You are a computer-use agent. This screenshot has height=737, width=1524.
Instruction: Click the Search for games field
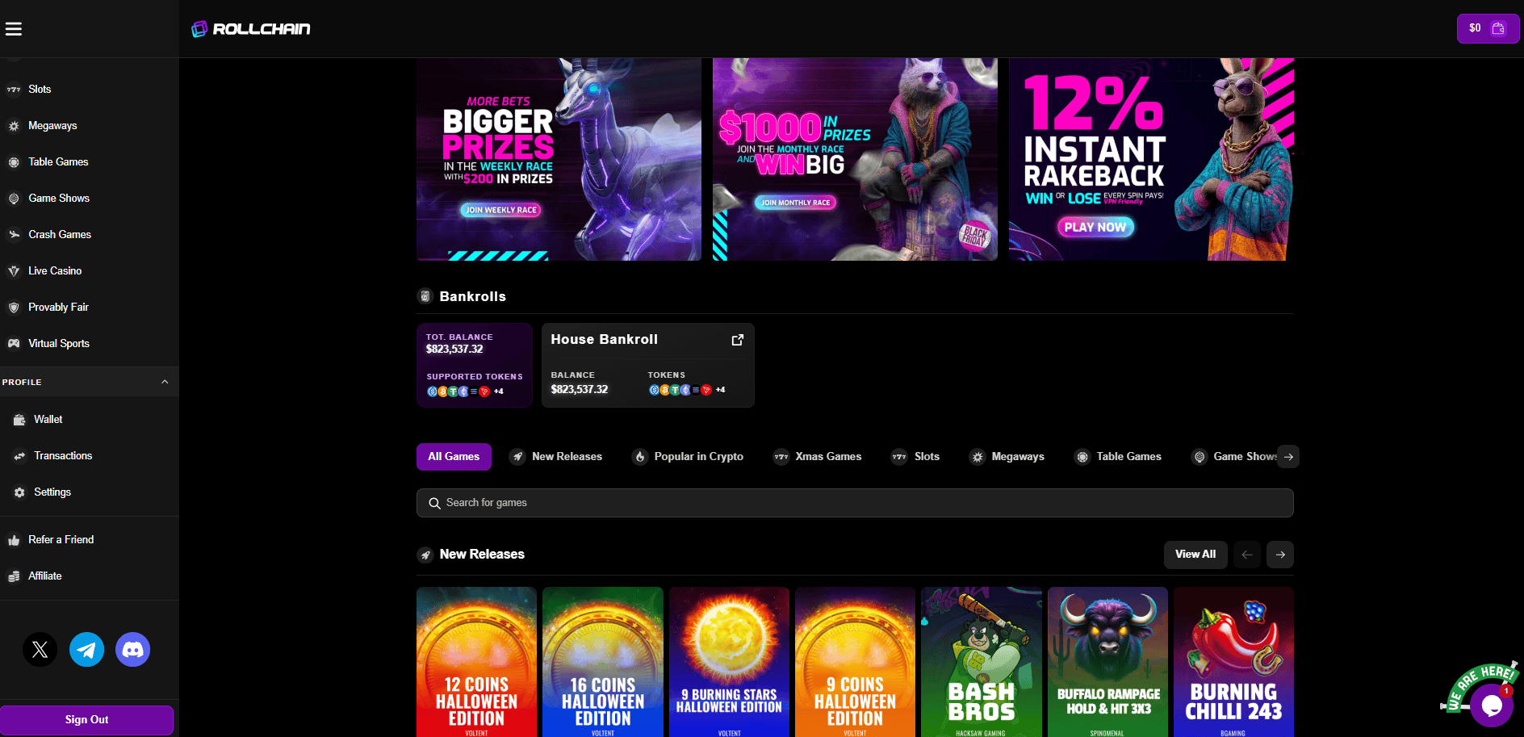[854, 502]
